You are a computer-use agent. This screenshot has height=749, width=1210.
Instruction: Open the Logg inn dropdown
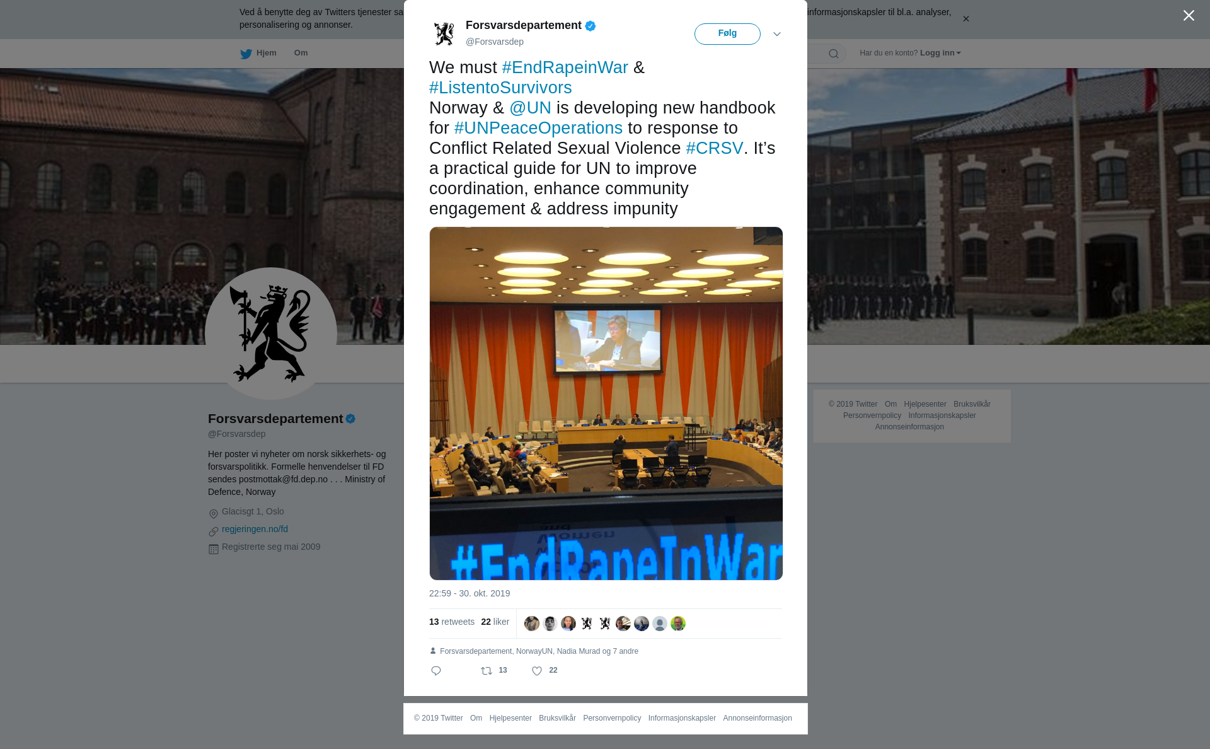click(x=940, y=53)
